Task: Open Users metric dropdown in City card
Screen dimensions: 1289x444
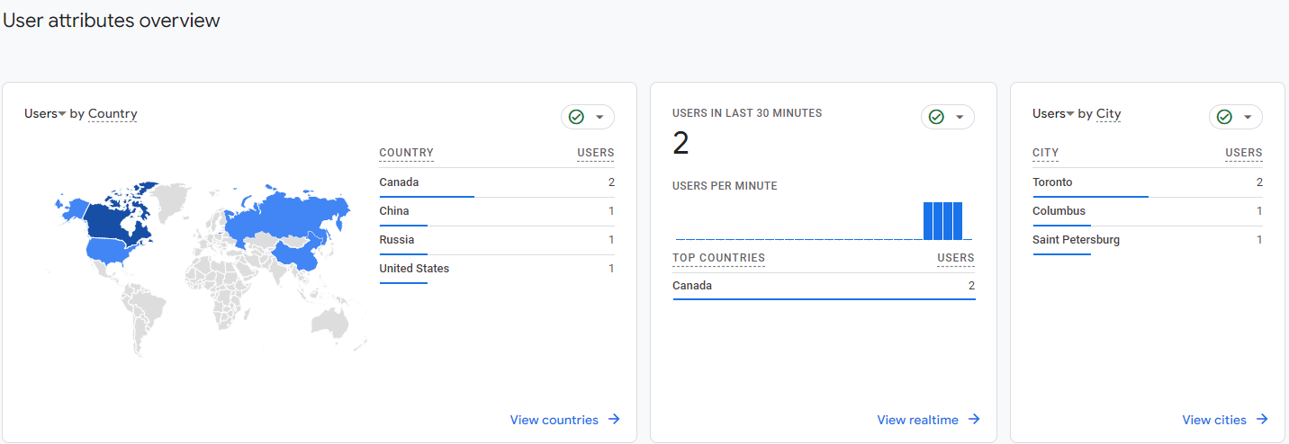Action: (x=1053, y=113)
